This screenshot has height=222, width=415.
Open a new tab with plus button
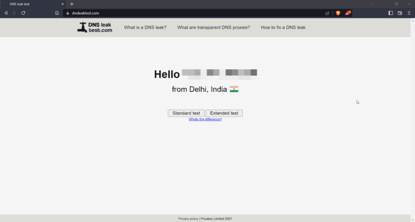(72, 4)
